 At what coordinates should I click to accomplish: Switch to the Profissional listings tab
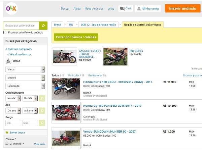click(95, 75)
